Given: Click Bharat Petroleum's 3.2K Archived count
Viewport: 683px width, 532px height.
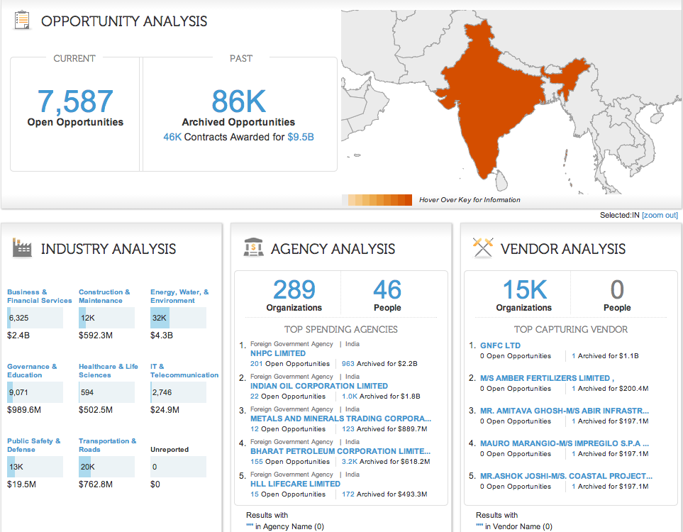Looking at the screenshot, I should [x=350, y=462].
